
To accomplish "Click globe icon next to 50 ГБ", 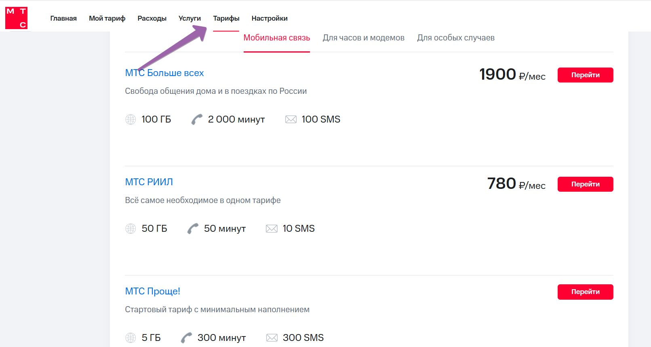I will (131, 229).
